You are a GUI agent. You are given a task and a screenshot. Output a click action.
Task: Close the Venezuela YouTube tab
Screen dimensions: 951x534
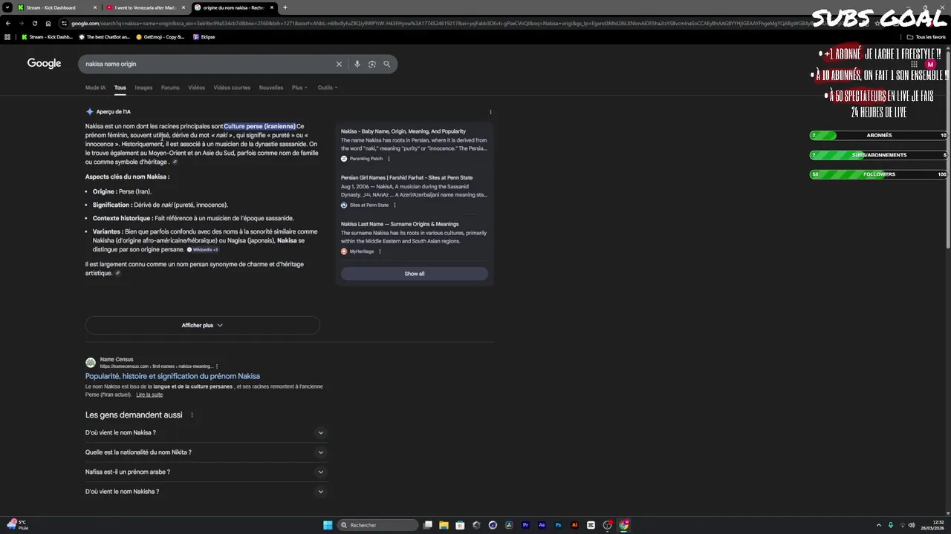pos(184,7)
